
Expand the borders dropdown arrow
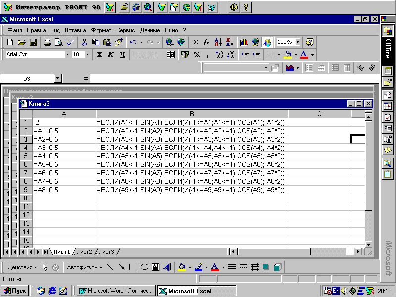[279, 55]
